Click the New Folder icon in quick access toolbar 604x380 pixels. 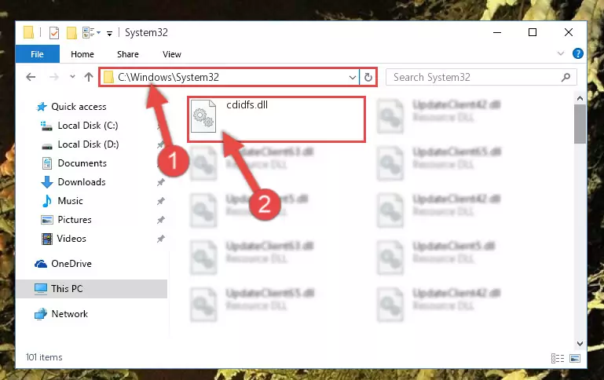point(71,33)
